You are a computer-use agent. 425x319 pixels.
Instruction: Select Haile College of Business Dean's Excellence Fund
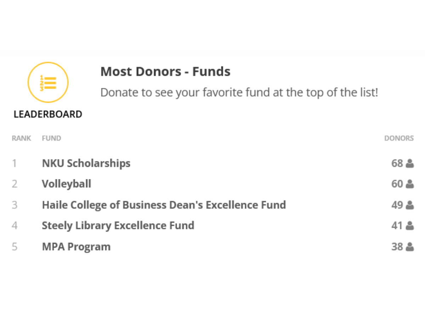164,205
